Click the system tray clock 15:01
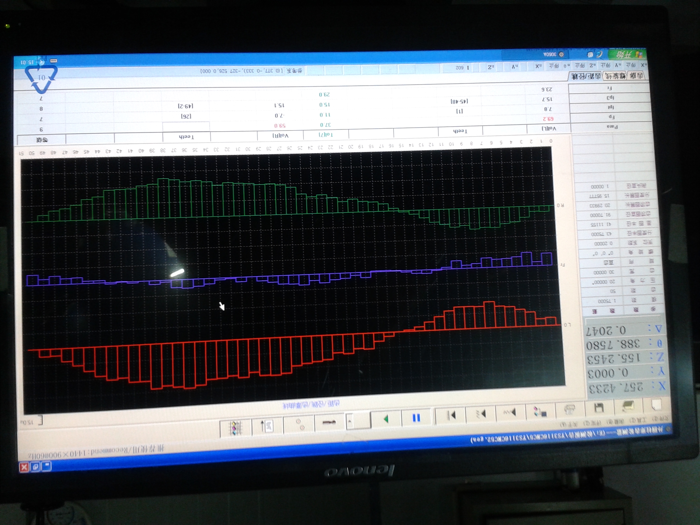Image resolution: width=700 pixels, height=525 pixels. (x=27, y=62)
